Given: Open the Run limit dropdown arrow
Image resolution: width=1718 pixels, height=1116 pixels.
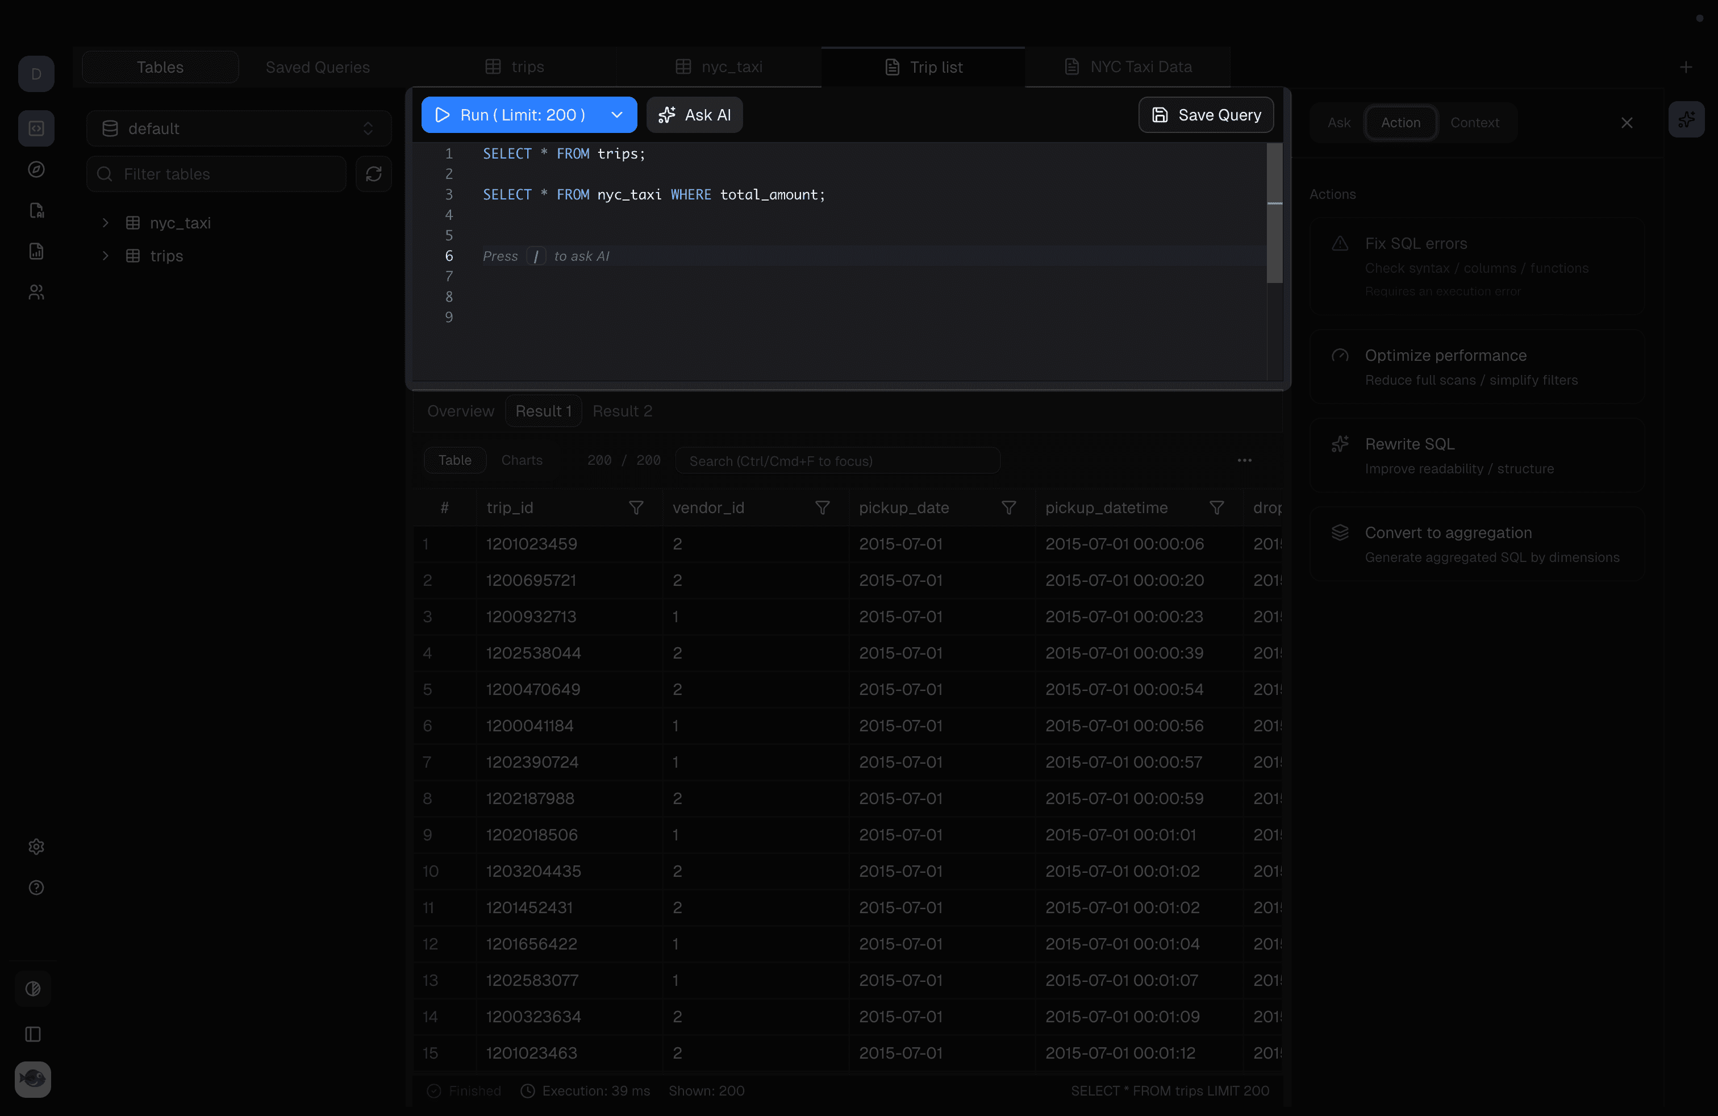Looking at the screenshot, I should [617, 115].
